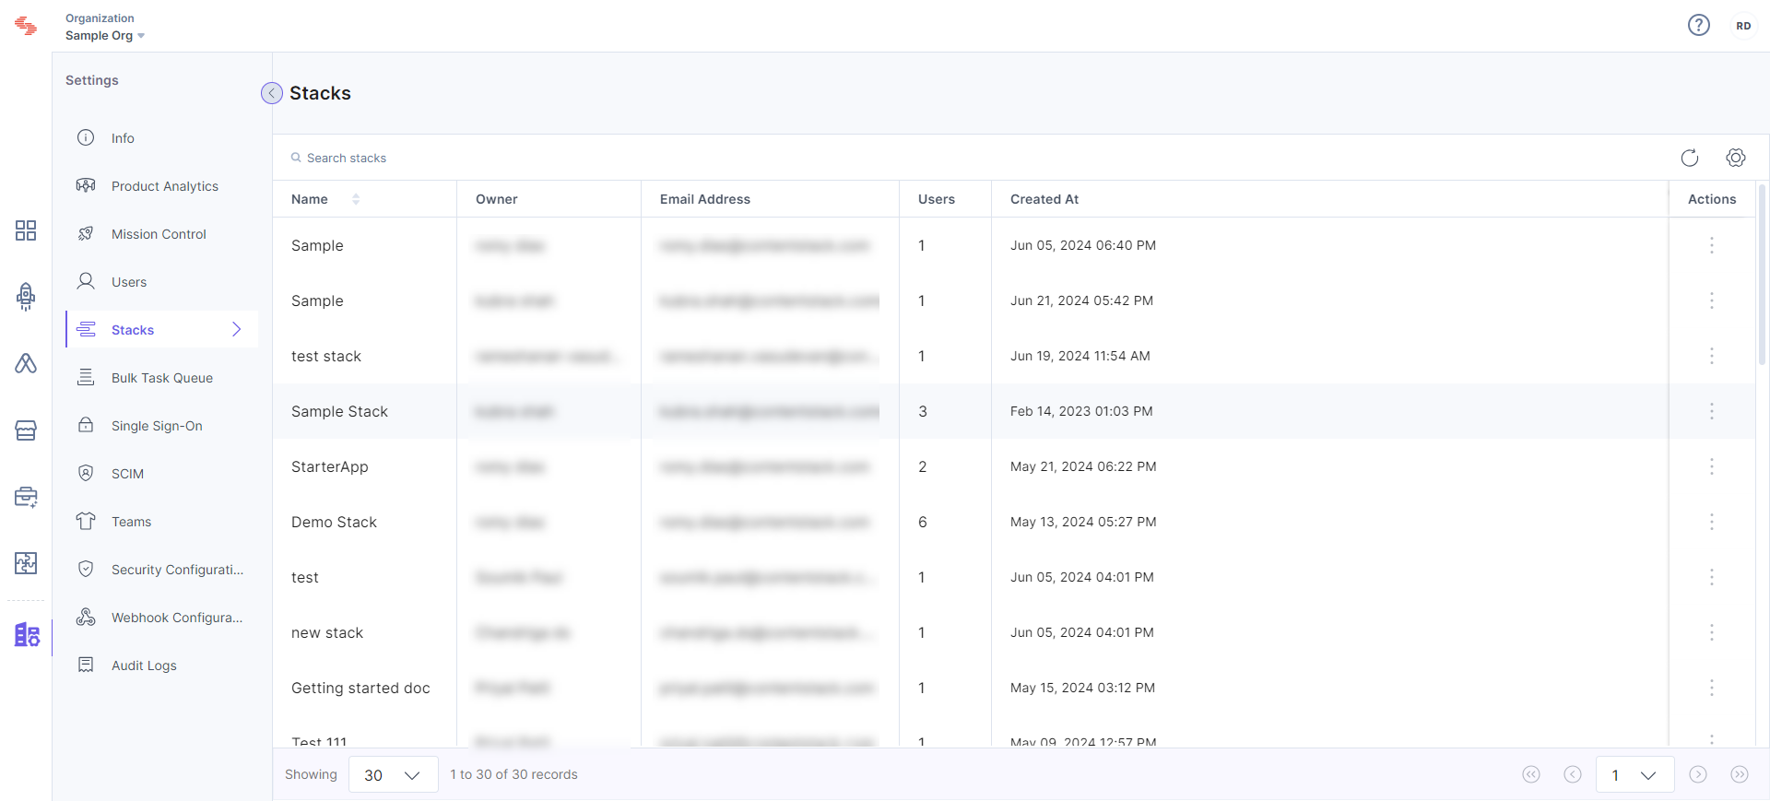Image resolution: width=1770 pixels, height=801 pixels.
Task: Open Users settings page
Action: coord(162,281)
